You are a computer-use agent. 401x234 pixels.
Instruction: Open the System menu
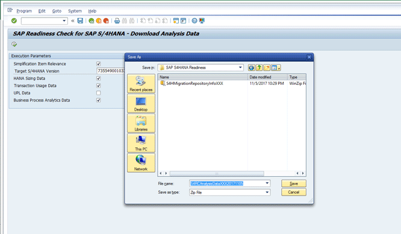click(x=75, y=11)
